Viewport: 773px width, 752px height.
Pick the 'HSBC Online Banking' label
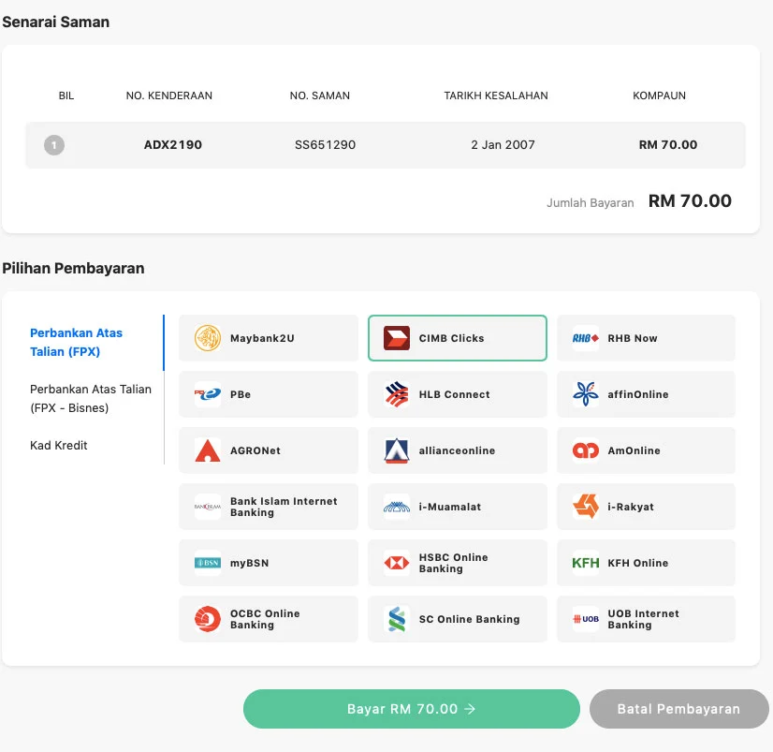[x=454, y=563]
